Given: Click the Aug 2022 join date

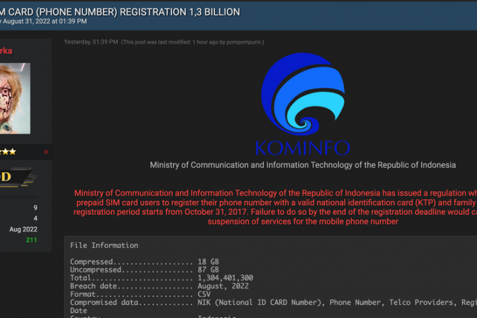Looking at the screenshot, I should coord(23,230).
